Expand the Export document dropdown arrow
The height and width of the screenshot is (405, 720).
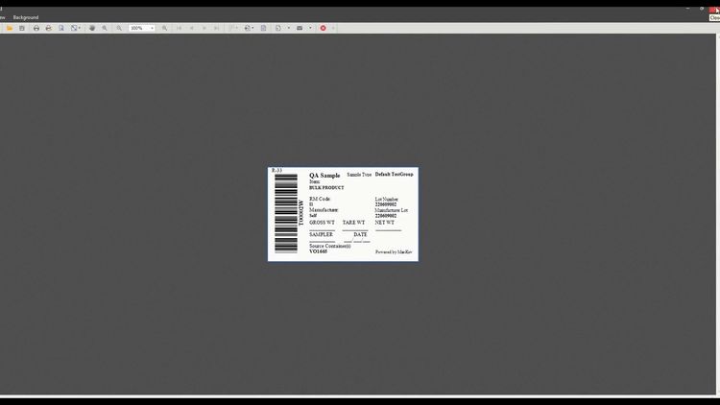coord(288,28)
